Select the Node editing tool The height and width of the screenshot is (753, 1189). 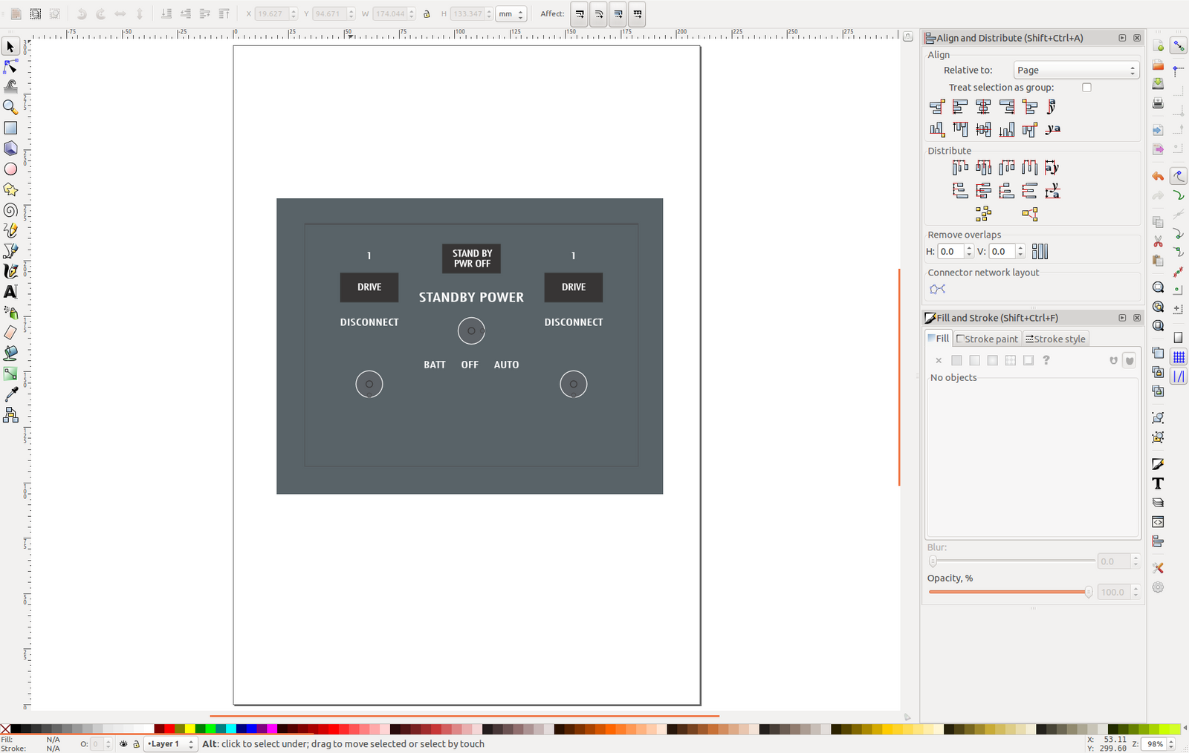click(x=10, y=67)
